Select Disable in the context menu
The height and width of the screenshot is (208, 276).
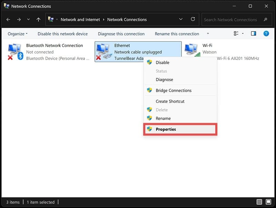[x=162, y=62]
